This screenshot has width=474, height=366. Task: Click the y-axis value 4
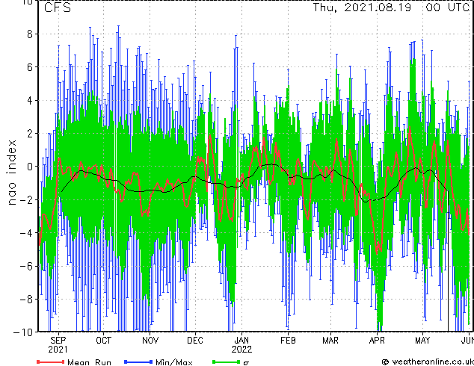(30, 100)
